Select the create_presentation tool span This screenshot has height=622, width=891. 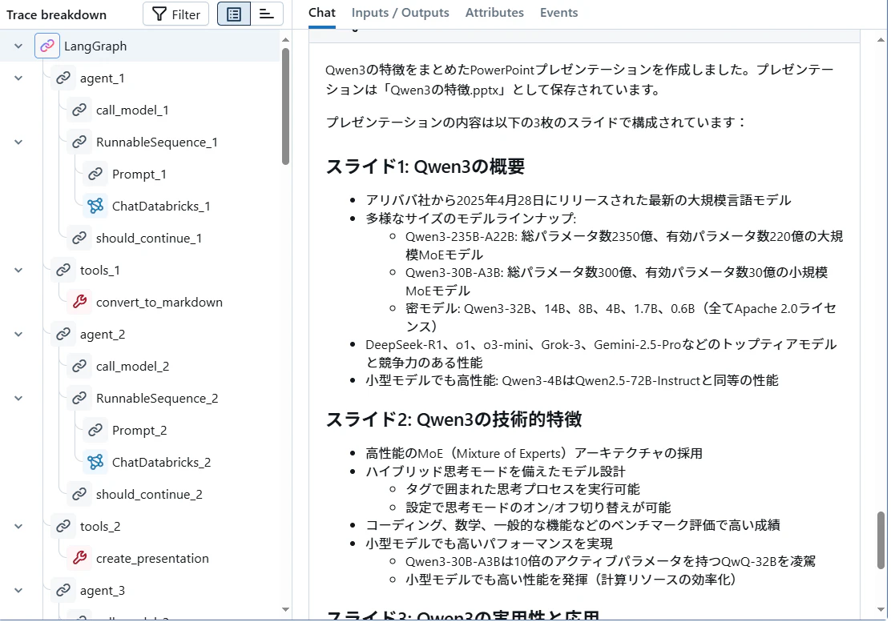pyautogui.click(x=152, y=559)
